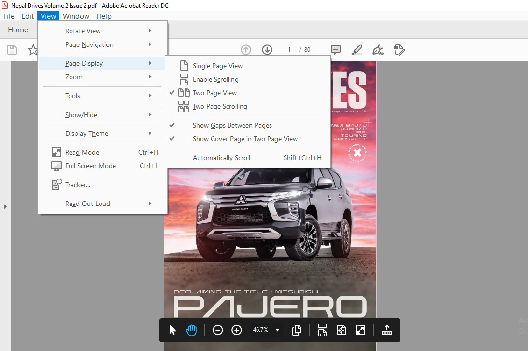This screenshot has height=351, width=528.
Task: Toggle Show Cover Page in Two Page View
Action: [248, 139]
